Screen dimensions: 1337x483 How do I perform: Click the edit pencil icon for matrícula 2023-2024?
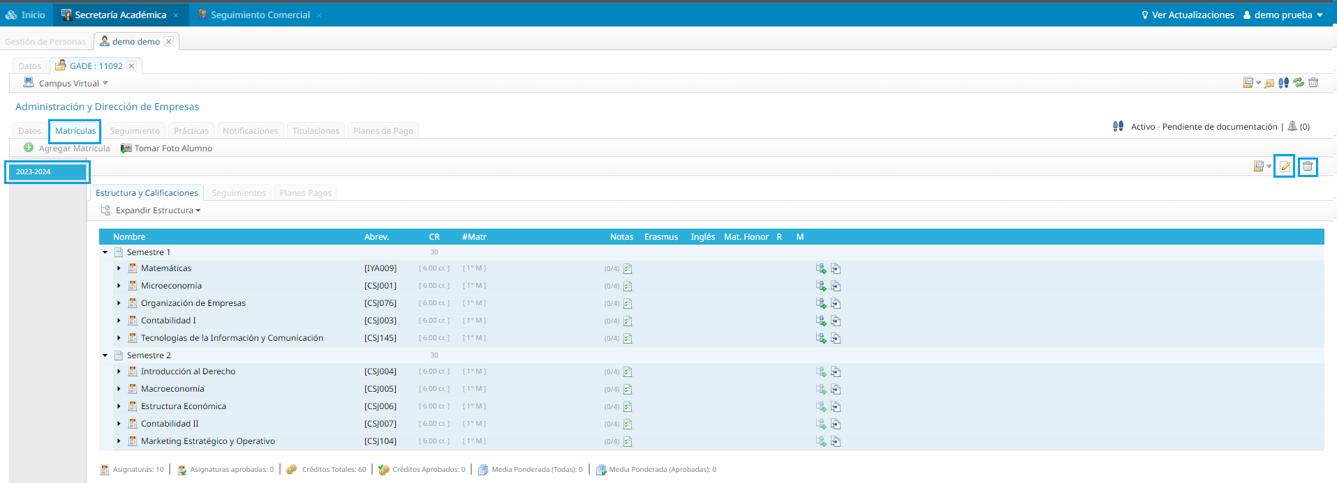[x=1284, y=167]
